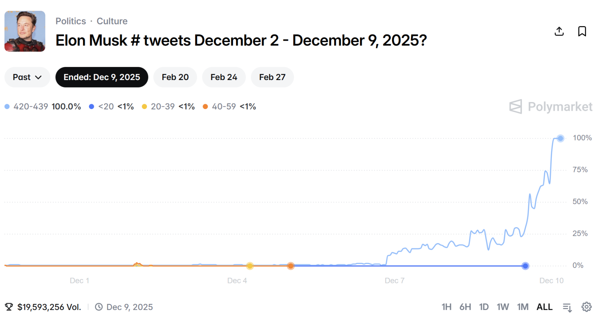Click the trophy volume icon

[x=9, y=307]
